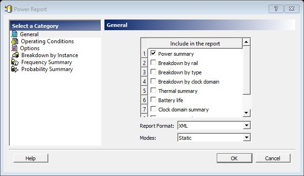Click the Options document icon

(x=14, y=48)
